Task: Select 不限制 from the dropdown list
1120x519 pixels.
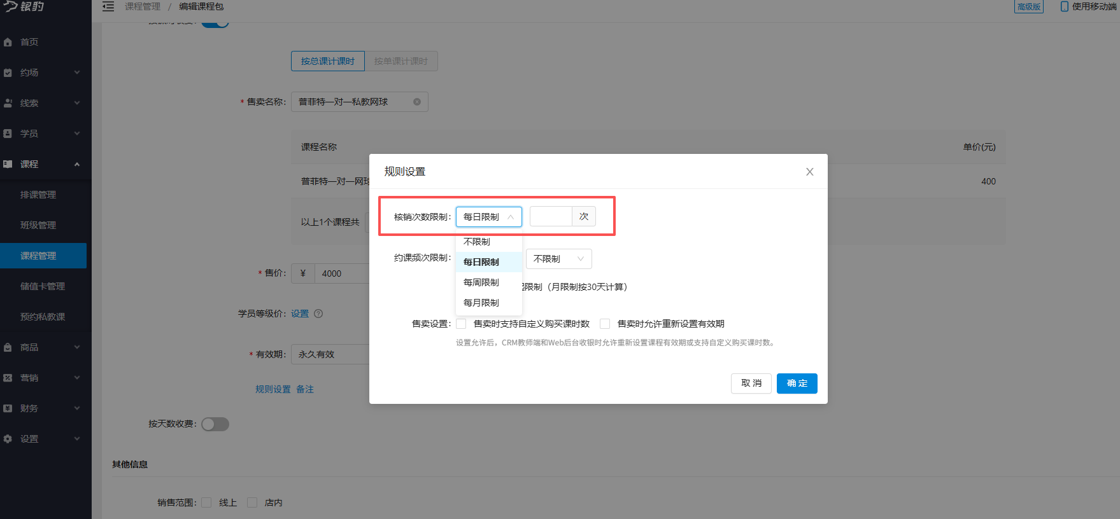Action: (489, 242)
